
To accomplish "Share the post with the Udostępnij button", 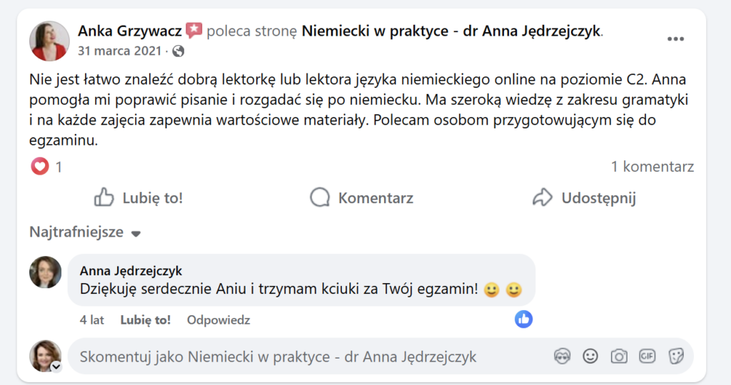I will coord(584,197).
